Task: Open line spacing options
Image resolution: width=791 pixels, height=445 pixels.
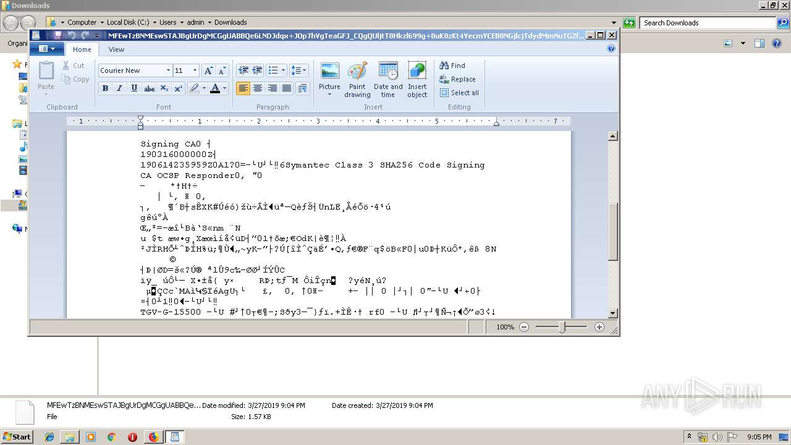Action: pos(298,70)
